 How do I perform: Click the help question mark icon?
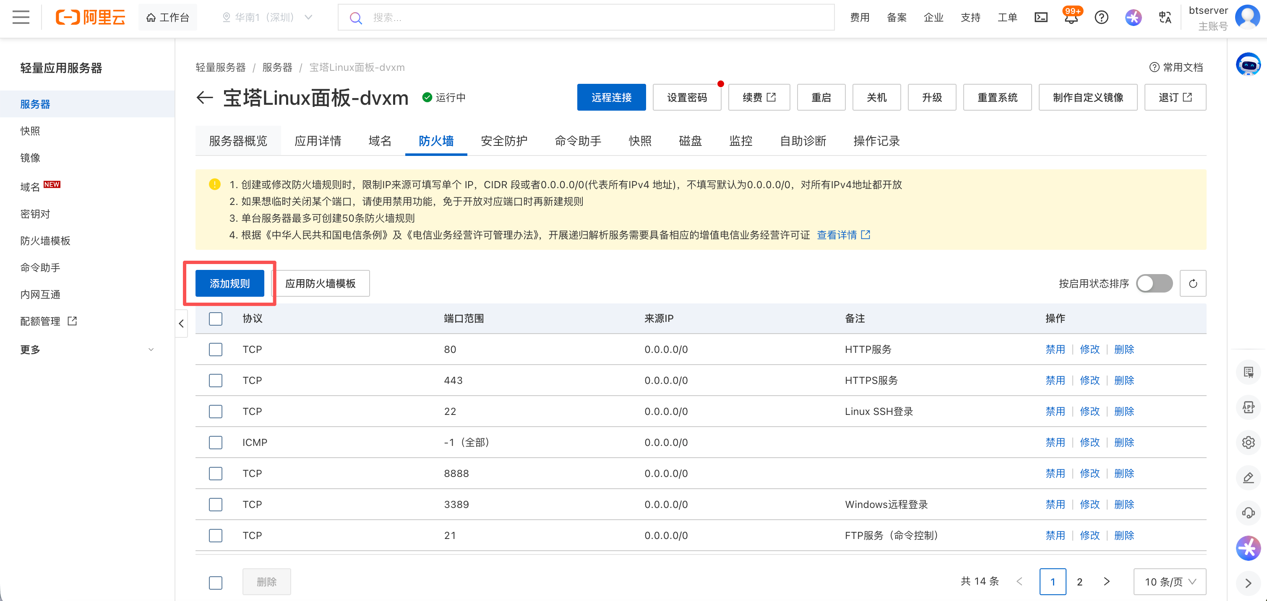pos(1102,17)
